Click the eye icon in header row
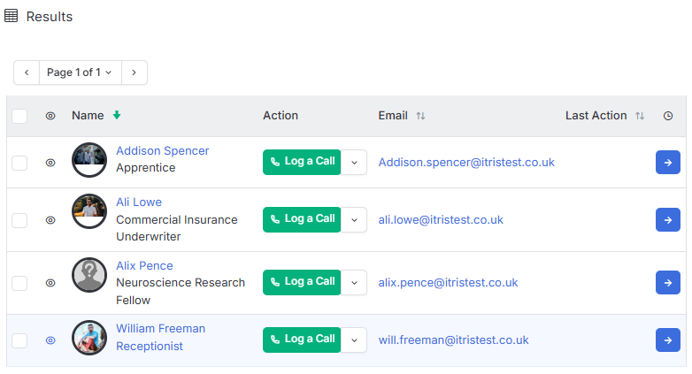The image size is (692, 374). pyautogui.click(x=50, y=116)
